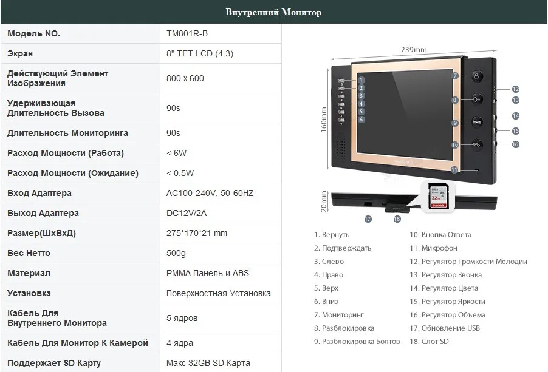Click the key-icon unlock button on device

point(477,100)
